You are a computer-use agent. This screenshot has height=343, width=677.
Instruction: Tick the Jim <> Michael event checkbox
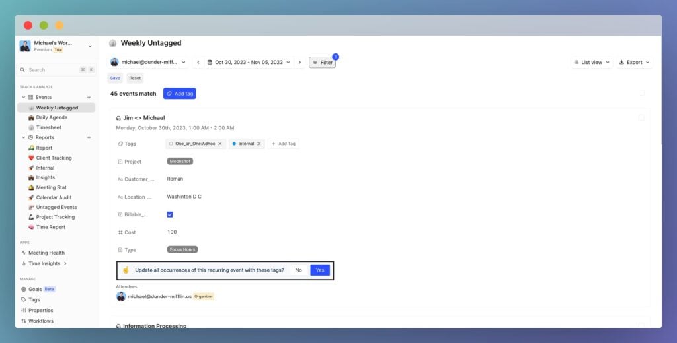click(x=641, y=118)
